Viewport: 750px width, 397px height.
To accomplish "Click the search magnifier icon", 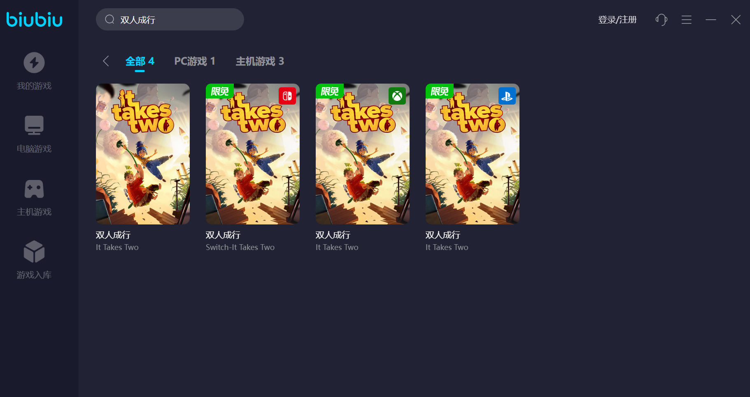I will (x=109, y=19).
